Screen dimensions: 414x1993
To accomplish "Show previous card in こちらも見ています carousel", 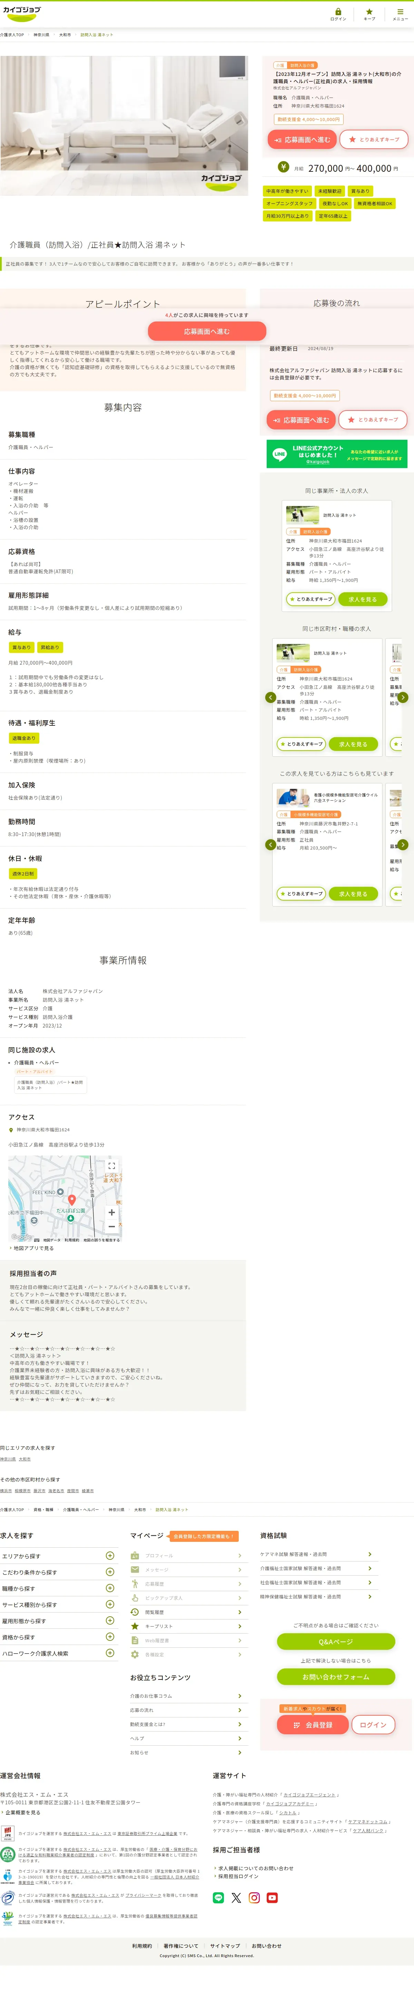I will 270,845.
